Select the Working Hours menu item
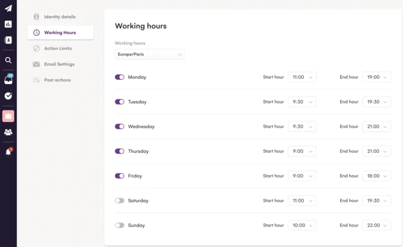This screenshot has width=403, height=247. [x=60, y=32]
